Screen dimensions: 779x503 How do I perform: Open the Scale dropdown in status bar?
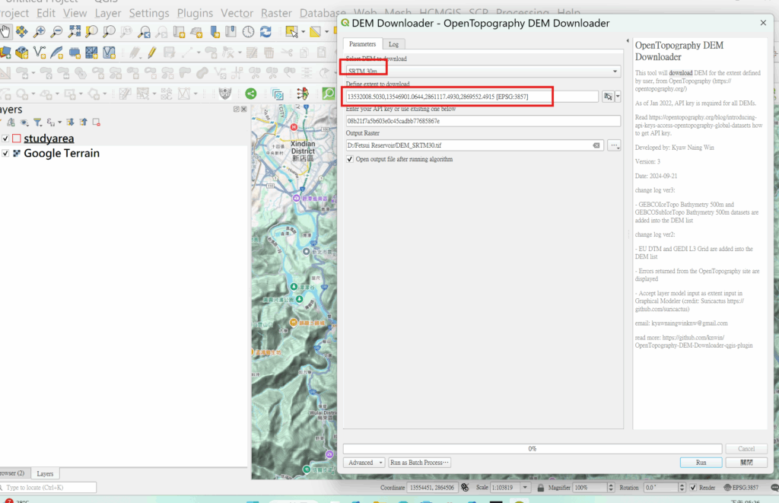525,488
